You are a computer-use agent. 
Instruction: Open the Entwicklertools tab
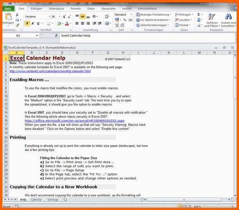[x=147, y=9]
